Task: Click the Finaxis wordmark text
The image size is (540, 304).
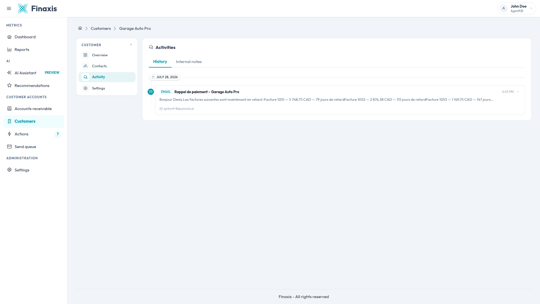Action: point(44,8)
